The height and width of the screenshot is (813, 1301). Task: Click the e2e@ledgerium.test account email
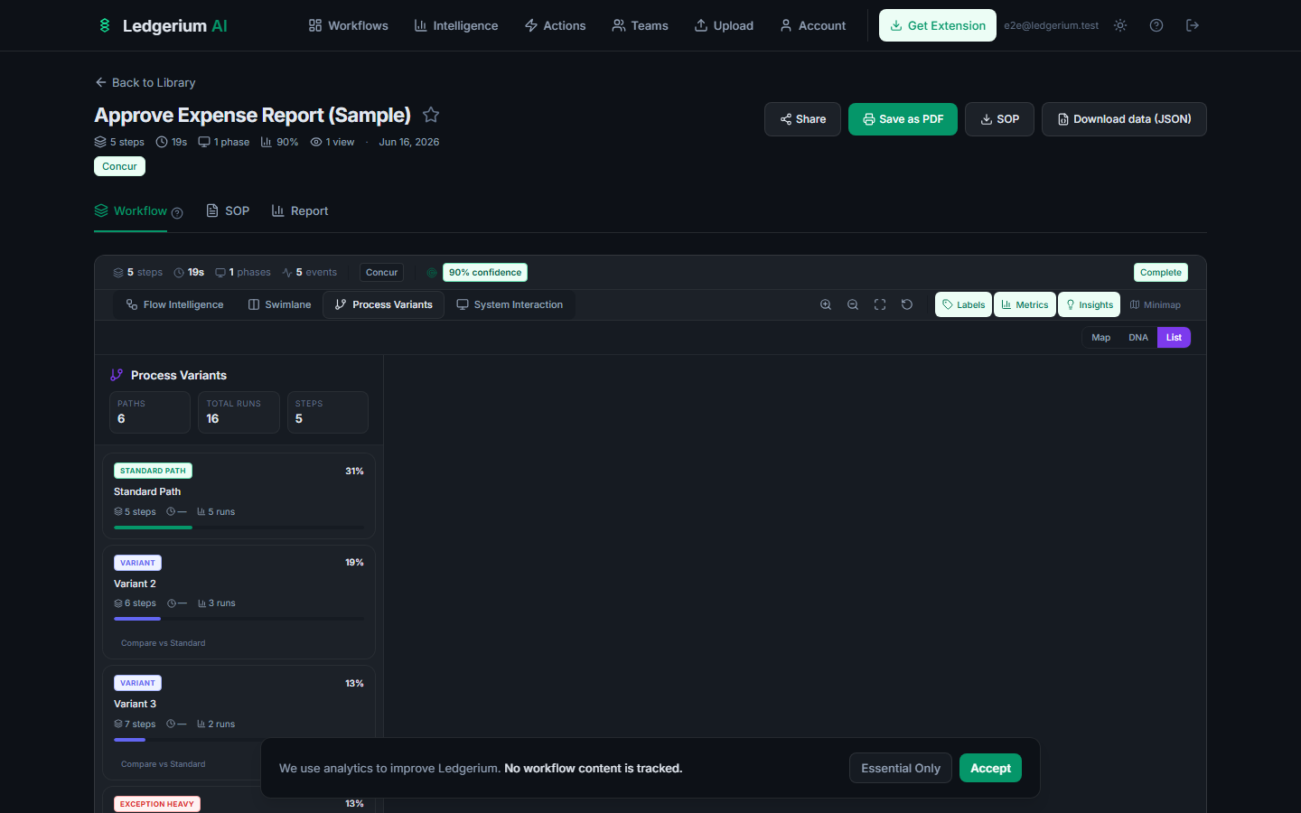1051,25
